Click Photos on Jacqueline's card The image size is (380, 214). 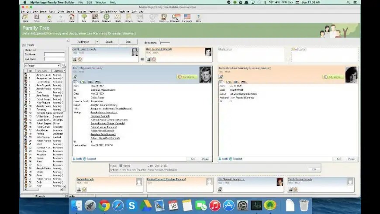[352, 159]
